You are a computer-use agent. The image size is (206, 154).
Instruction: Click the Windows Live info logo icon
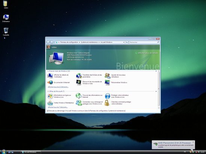coord(50,96)
